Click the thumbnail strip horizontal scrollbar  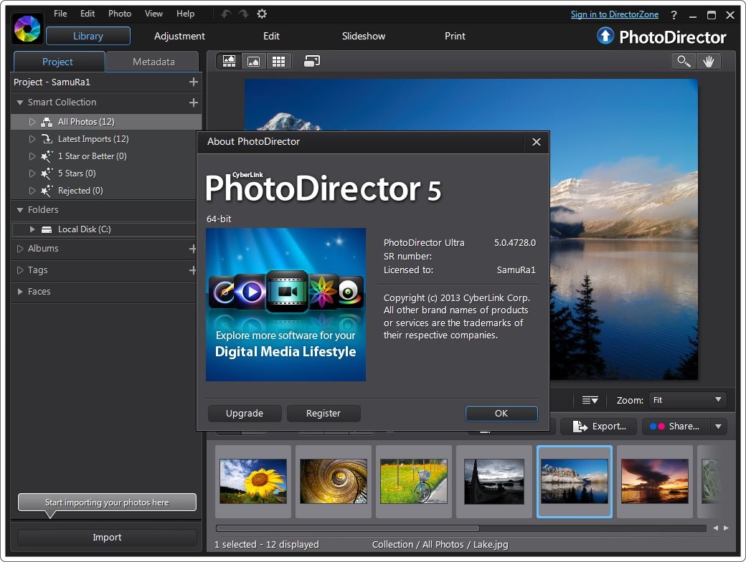point(347,528)
